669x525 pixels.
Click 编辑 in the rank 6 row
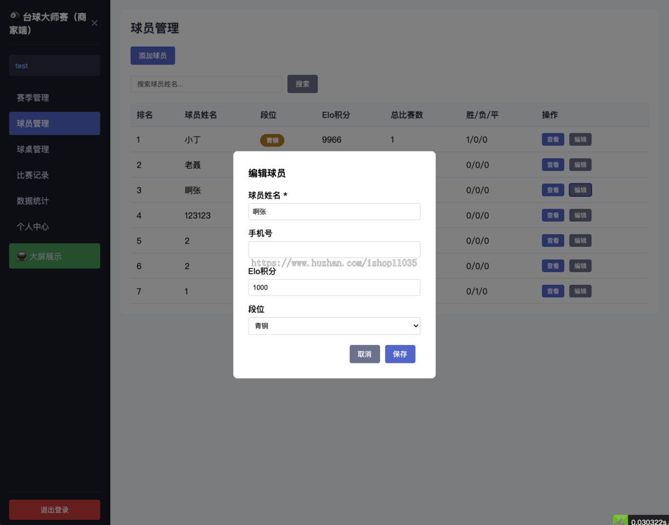click(580, 266)
